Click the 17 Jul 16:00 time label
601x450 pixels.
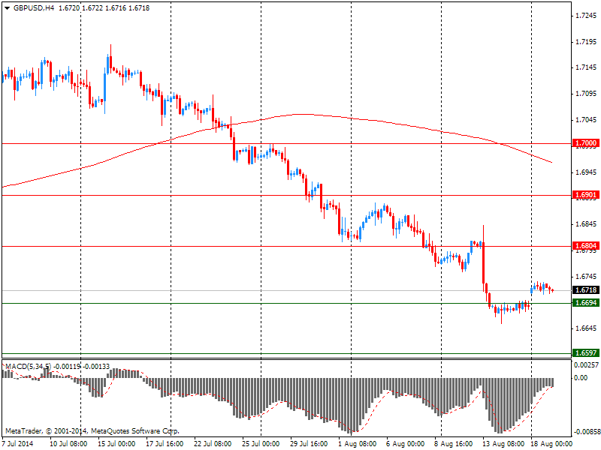(165, 444)
